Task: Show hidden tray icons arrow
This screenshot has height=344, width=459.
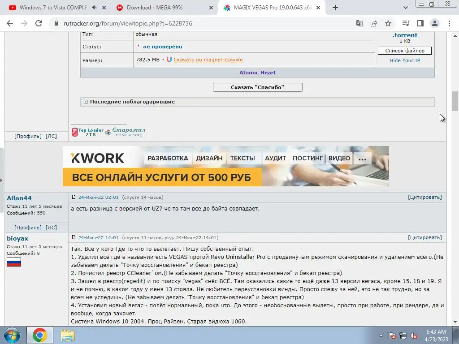Action: 381,335
